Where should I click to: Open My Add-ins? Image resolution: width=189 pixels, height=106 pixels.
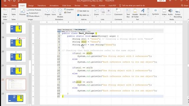[x=84, y=15]
